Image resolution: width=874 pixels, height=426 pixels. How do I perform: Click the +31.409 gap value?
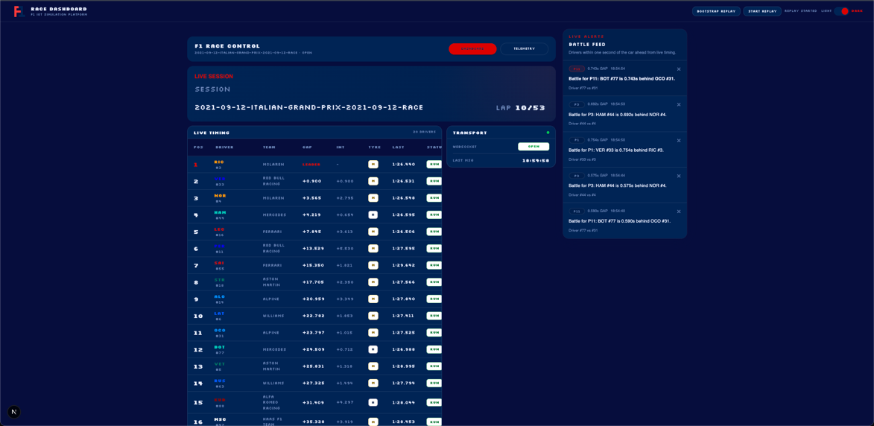[313, 402]
